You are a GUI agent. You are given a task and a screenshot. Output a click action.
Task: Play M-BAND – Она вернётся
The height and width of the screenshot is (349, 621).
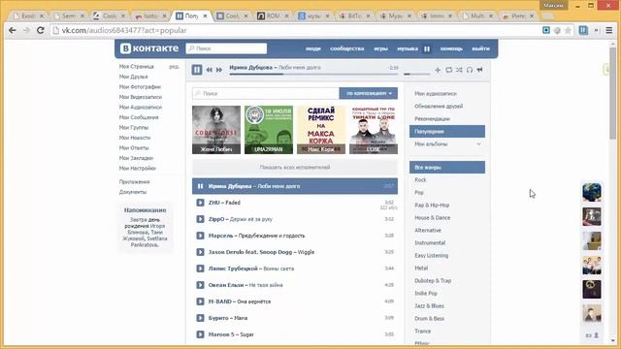coord(201,301)
